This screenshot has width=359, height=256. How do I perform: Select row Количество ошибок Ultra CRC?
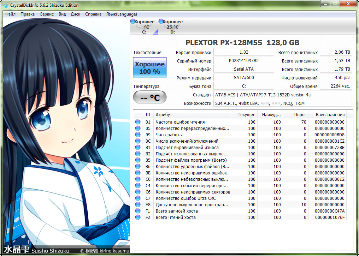240,198
